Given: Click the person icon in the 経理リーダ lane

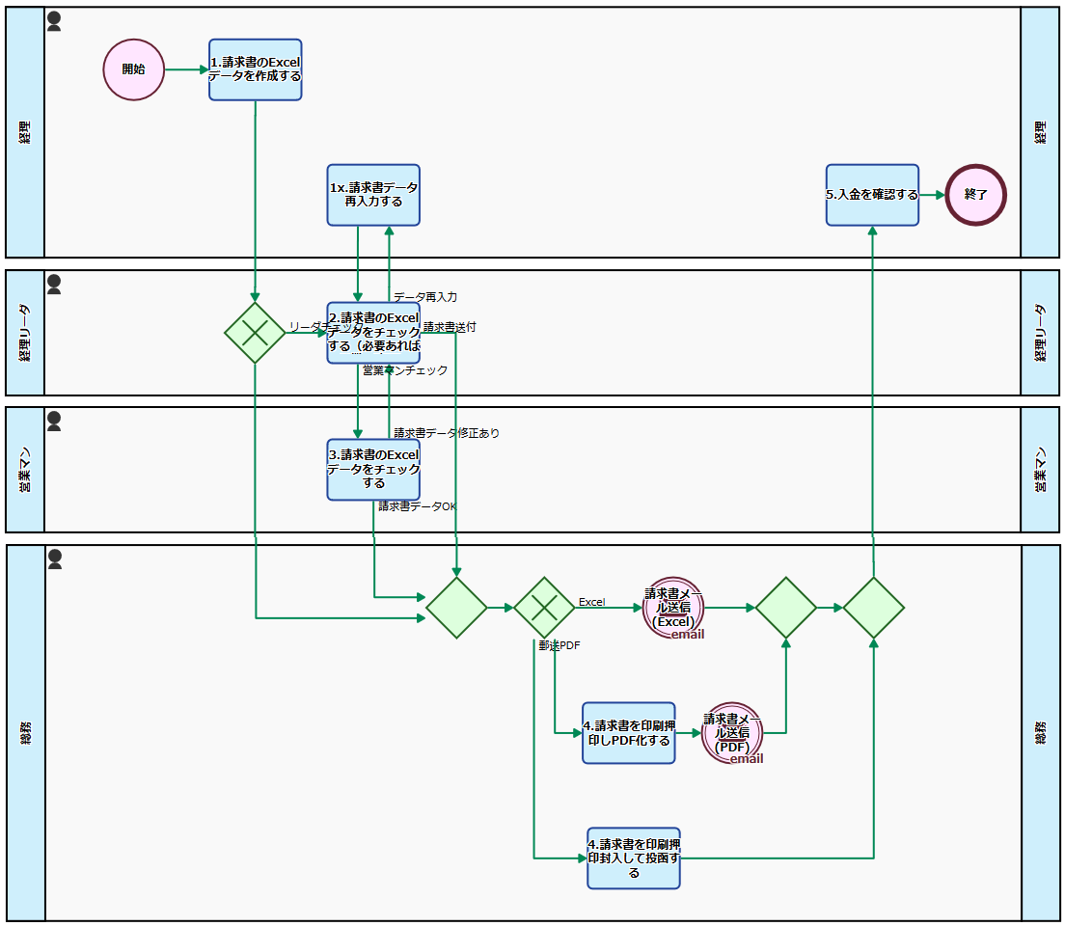Looking at the screenshot, I should click(x=54, y=284).
